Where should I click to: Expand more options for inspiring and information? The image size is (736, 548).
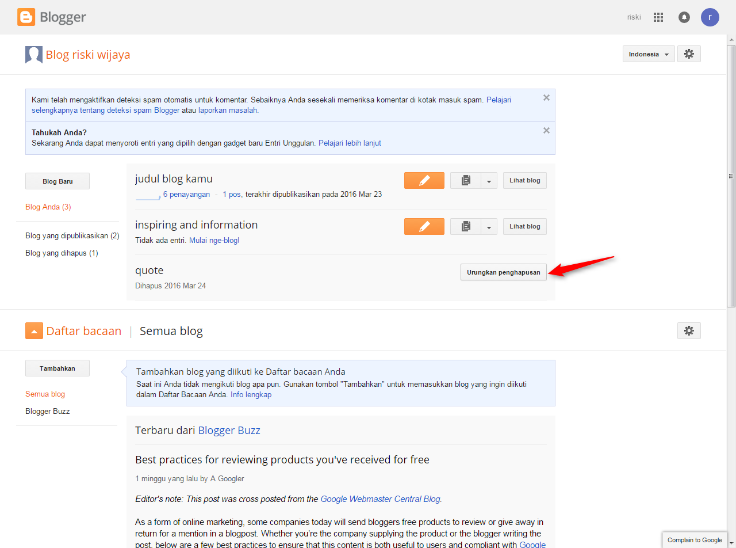[489, 227]
